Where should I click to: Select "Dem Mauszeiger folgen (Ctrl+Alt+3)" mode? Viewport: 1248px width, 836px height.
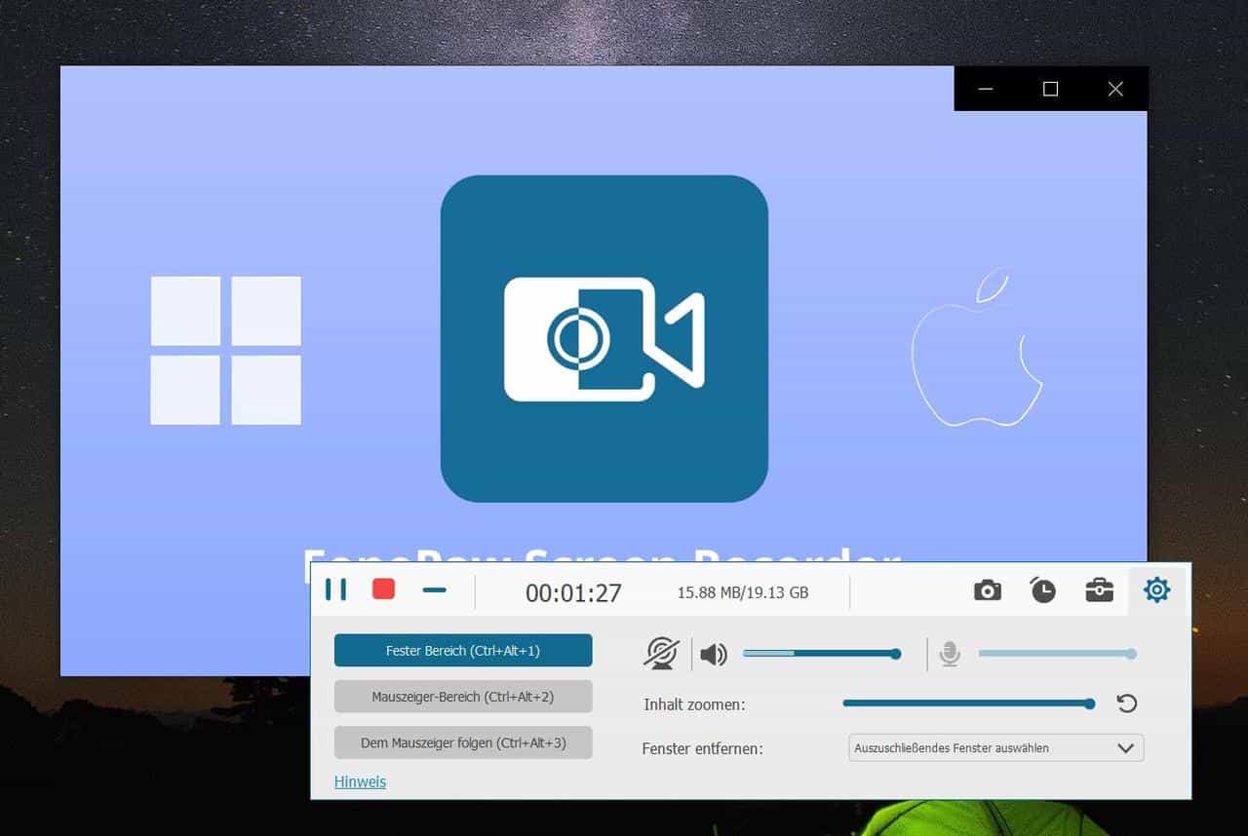(463, 742)
